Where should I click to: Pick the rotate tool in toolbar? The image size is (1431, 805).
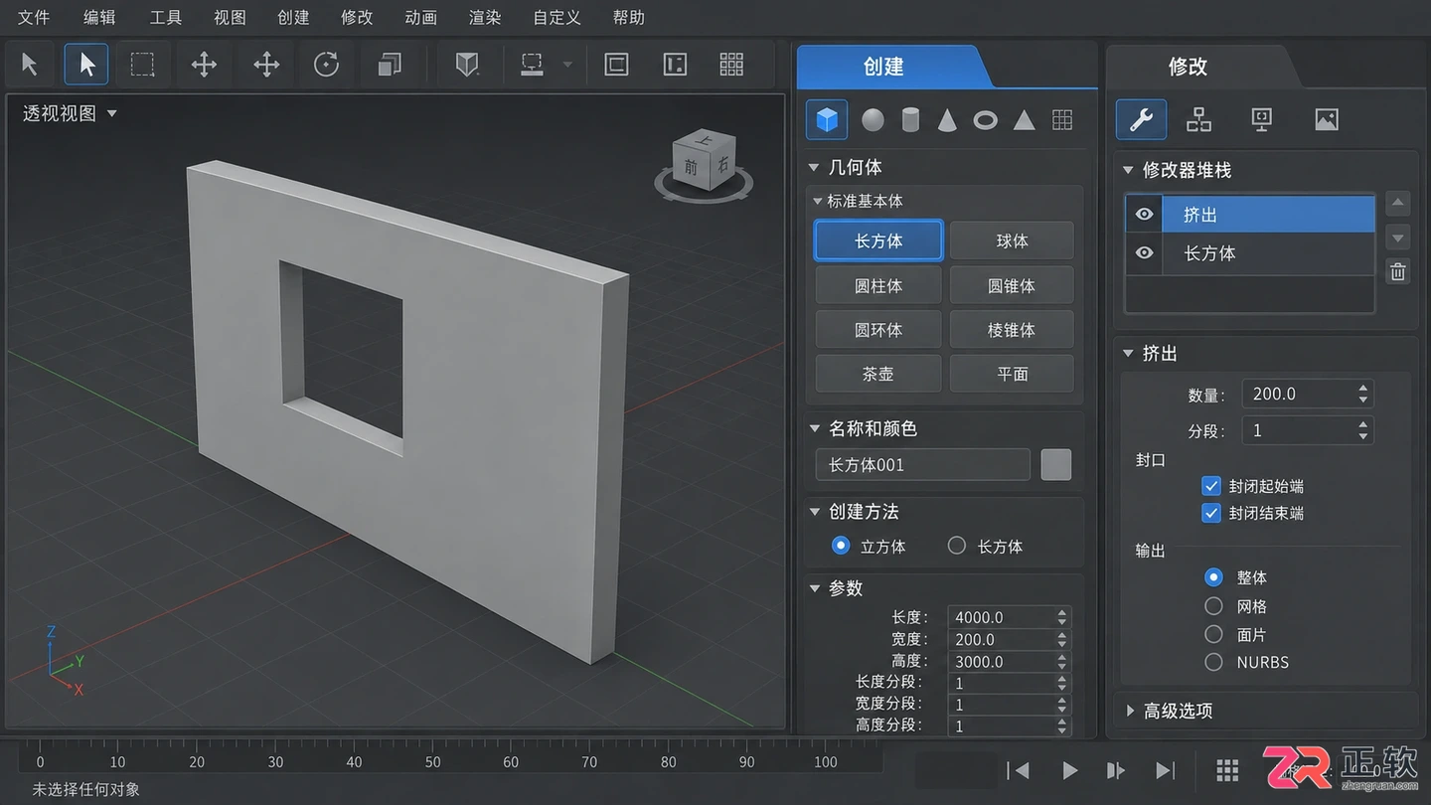coord(326,66)
